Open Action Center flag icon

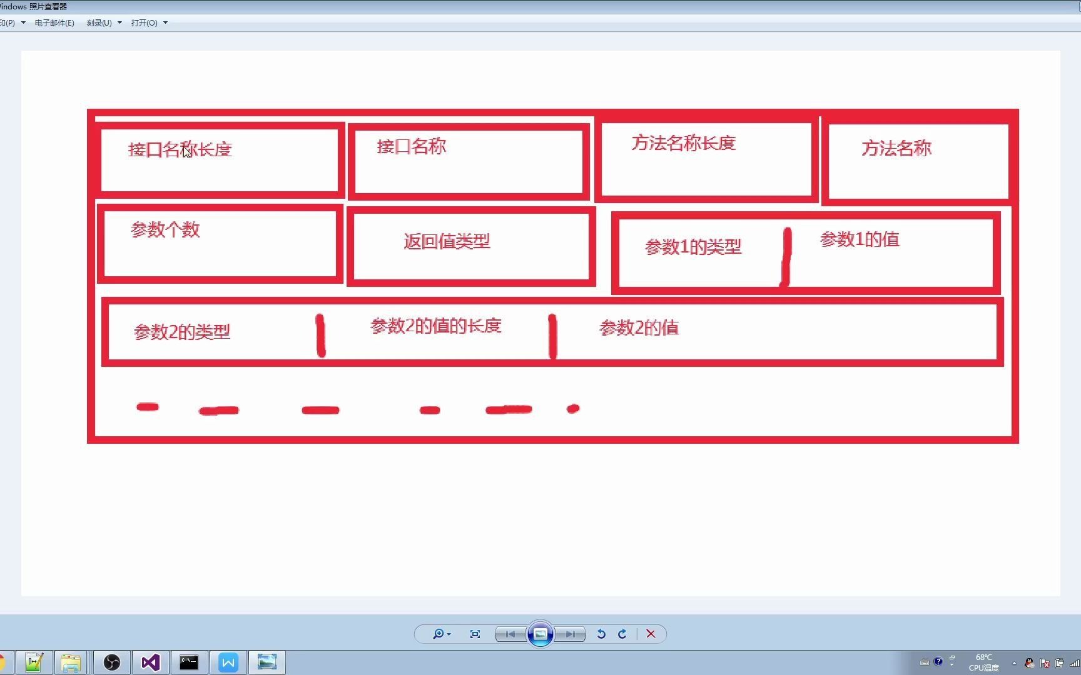[1044, 663]
